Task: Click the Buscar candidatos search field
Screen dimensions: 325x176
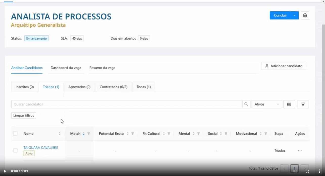Action: pyautogui.click(x=127, y=104)
